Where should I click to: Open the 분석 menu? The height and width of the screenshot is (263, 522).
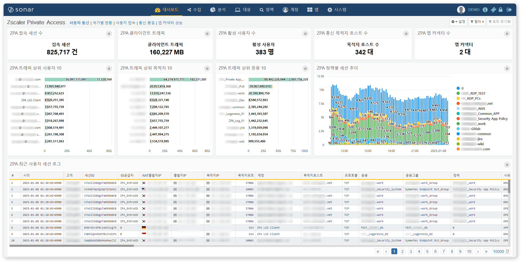coord(218,10)
